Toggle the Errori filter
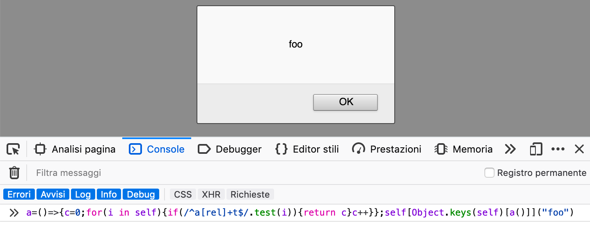Screen dimensions: 590x225 pos(19,194)
